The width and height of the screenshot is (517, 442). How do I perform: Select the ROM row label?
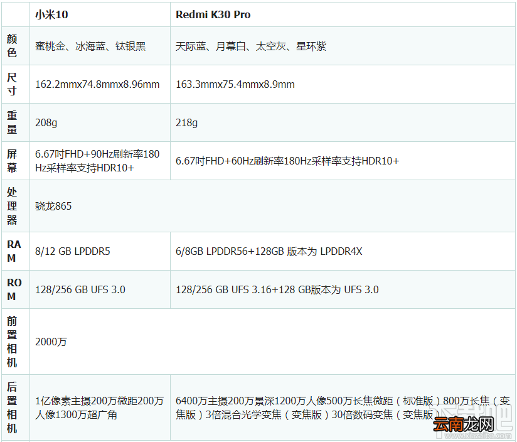16,289
